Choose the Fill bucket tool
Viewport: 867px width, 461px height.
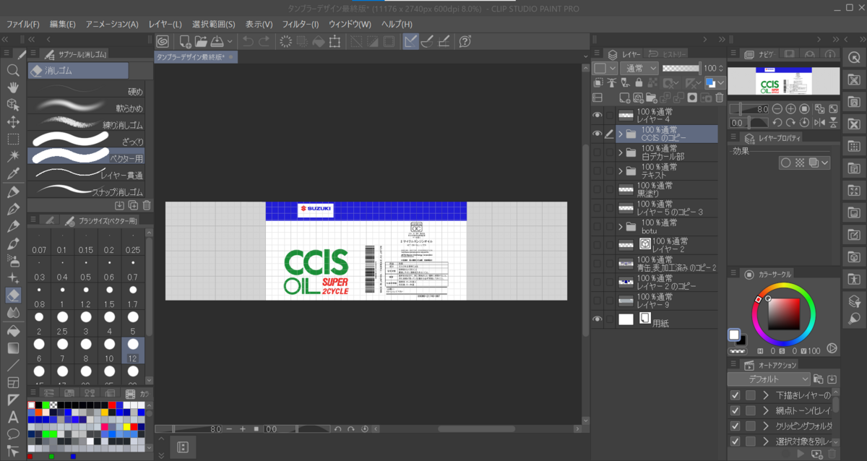point(13,330)
